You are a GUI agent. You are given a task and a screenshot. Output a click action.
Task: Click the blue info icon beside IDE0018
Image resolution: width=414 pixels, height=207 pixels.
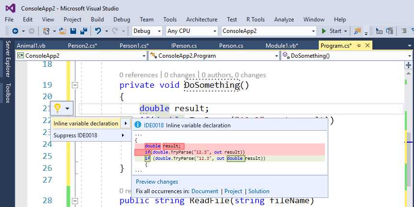pyautogui.click(x=138, y=125)
